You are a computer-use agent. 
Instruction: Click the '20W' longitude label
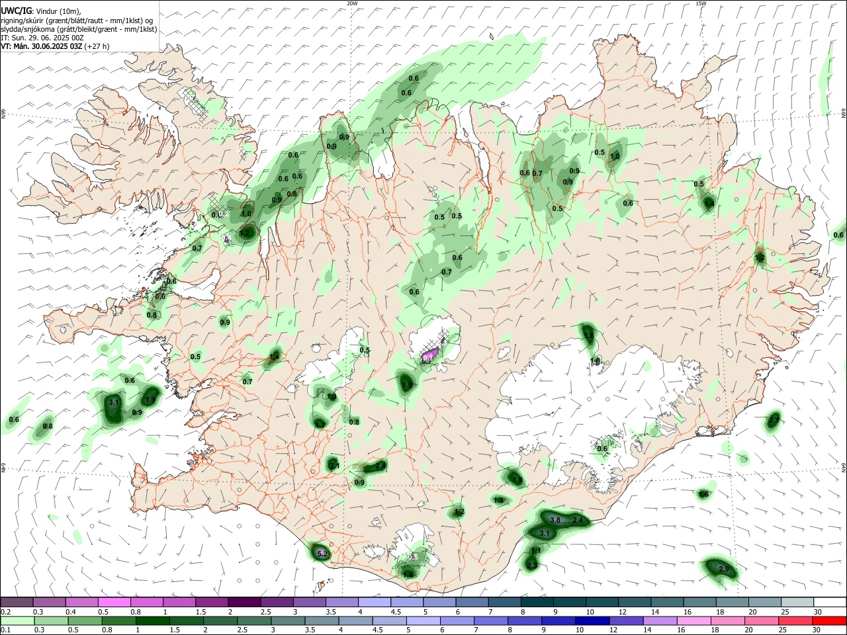[x=352, y=3]
